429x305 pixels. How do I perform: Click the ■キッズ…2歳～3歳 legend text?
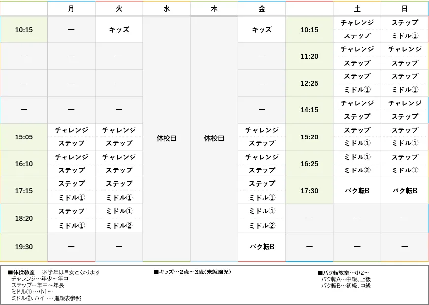click(192, 271)
